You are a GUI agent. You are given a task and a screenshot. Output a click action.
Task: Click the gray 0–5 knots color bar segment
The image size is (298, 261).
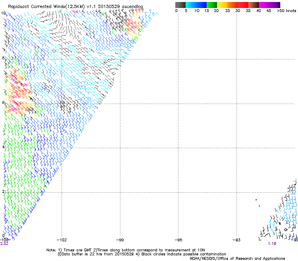click(x=180, y=5)
